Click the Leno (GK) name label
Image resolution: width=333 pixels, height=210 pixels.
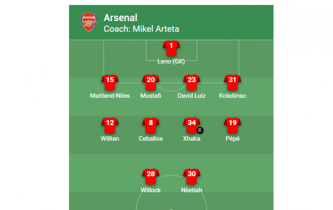click(171, 61)
